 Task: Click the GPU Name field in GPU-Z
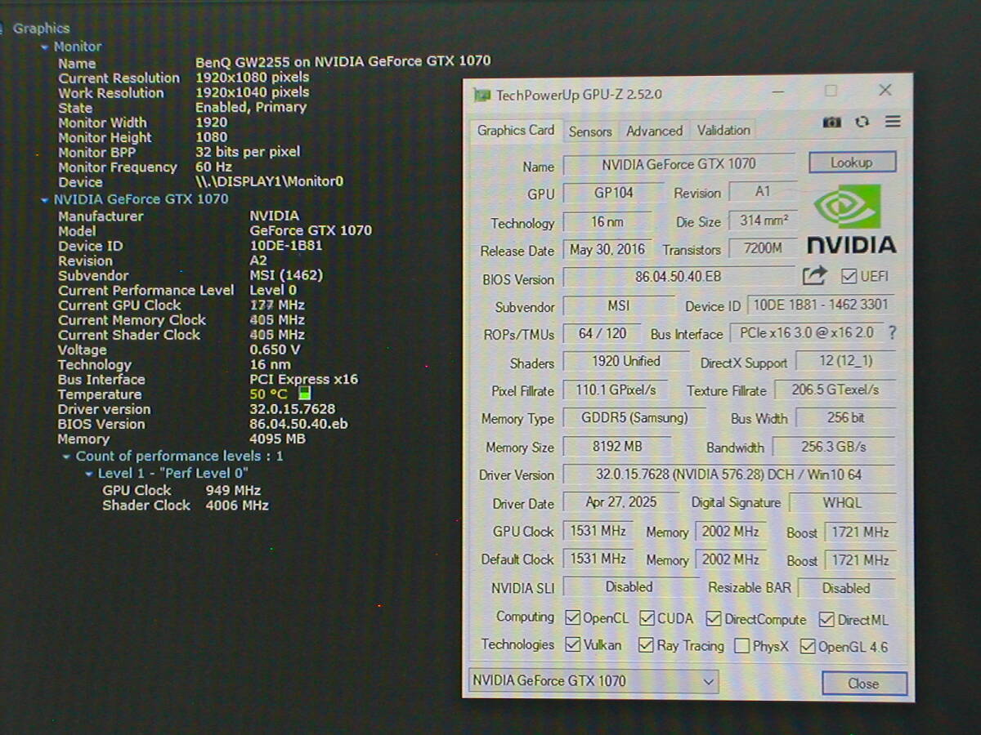tap(679, 164)
